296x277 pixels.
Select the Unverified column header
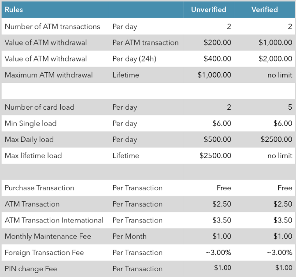[x=209, y=10]
